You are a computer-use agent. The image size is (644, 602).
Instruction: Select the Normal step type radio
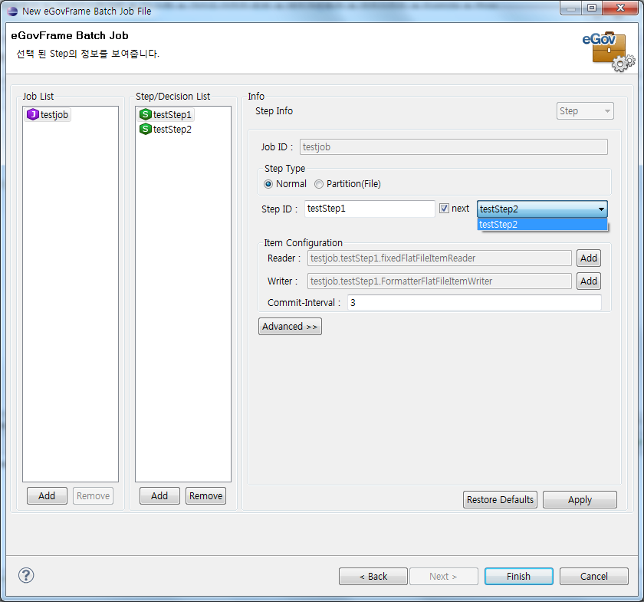click(x=268, y=184)
